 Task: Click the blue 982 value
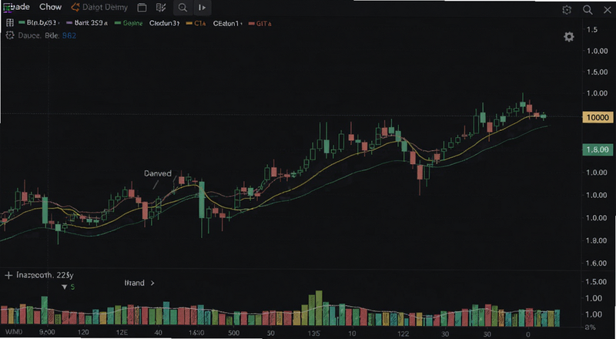point(69,35)
